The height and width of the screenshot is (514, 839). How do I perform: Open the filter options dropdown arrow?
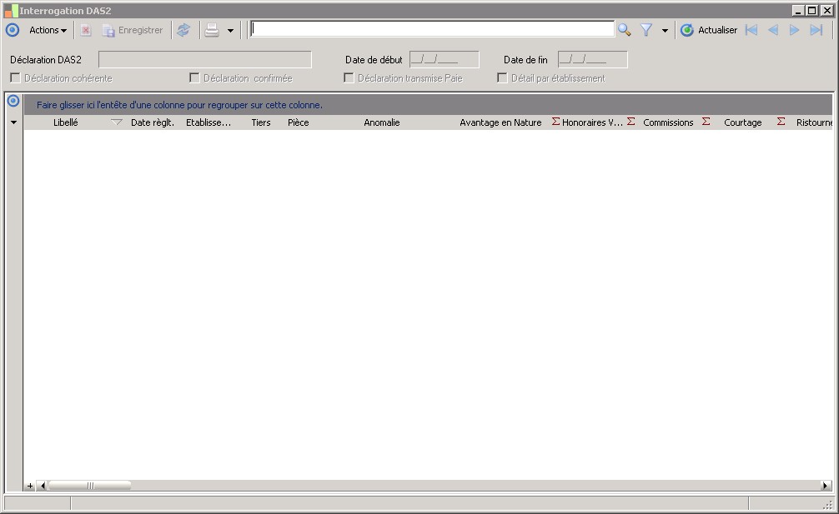pyautogui.click(x=665, y=31)
